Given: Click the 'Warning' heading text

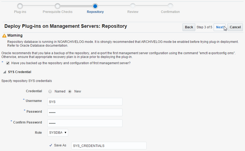Looking at the screenshot, I should 15,36.
